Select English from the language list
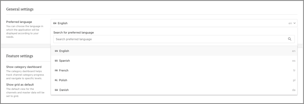304x104 pixels. (174, 51)
